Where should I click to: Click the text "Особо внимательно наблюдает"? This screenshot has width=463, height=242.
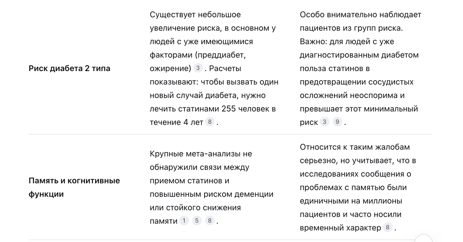click(360, 15)
